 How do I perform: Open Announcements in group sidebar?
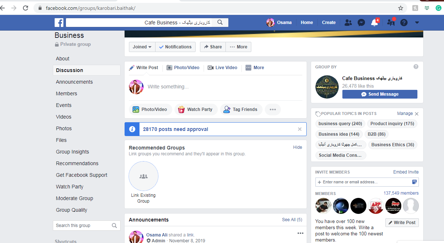(x=74, y=82)
